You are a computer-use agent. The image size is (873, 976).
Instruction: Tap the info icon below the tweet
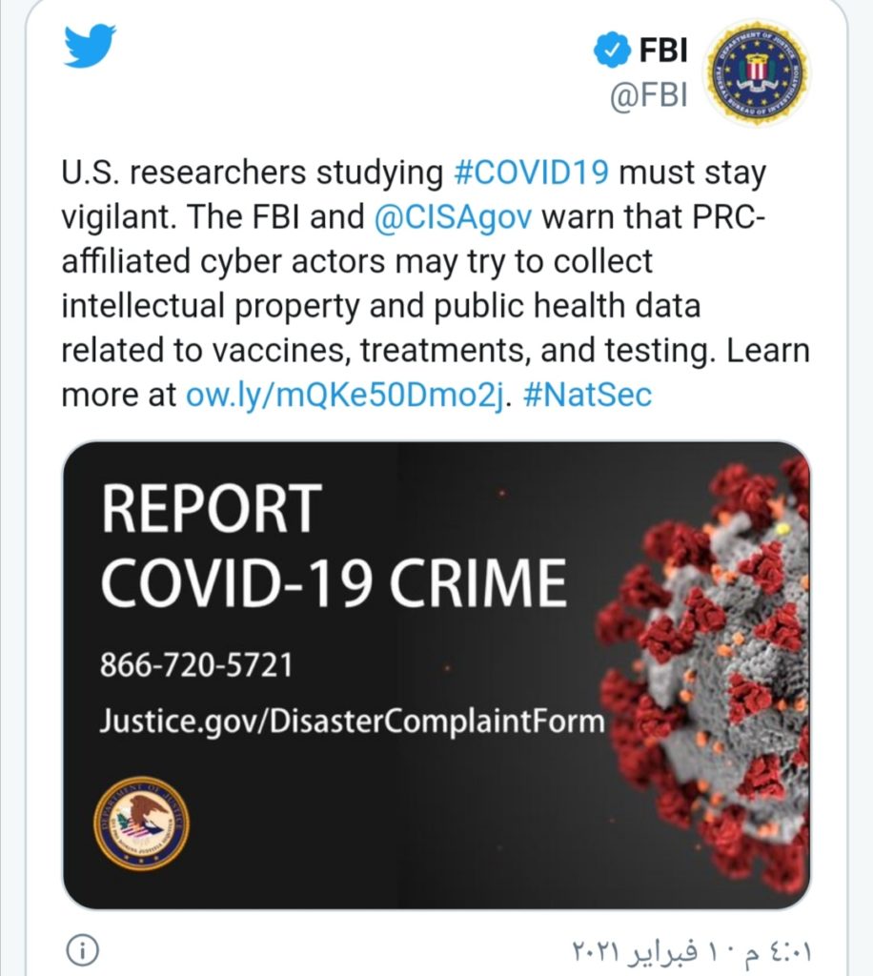tap(85, 950)
